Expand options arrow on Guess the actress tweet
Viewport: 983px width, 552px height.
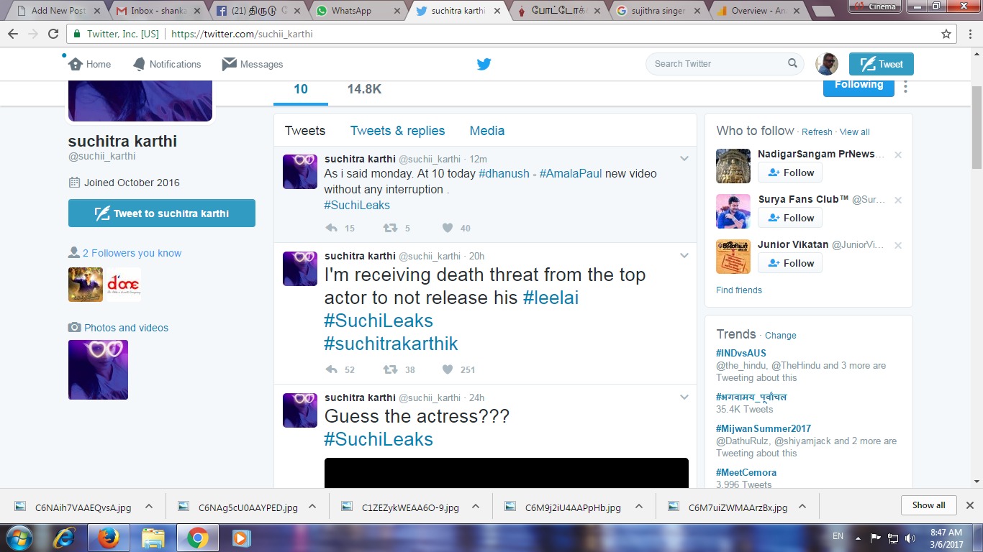coord(684,397)
